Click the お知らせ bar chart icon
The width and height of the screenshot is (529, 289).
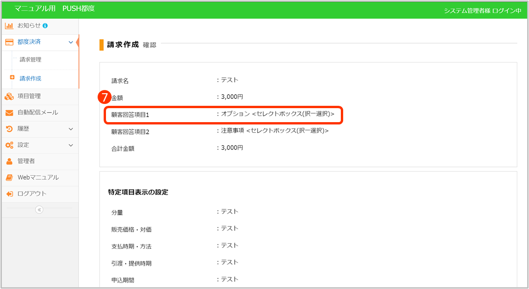(9, 26)
